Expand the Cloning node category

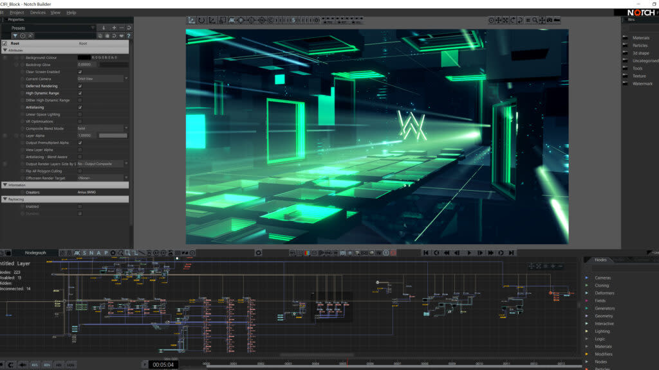coord(587,285)
